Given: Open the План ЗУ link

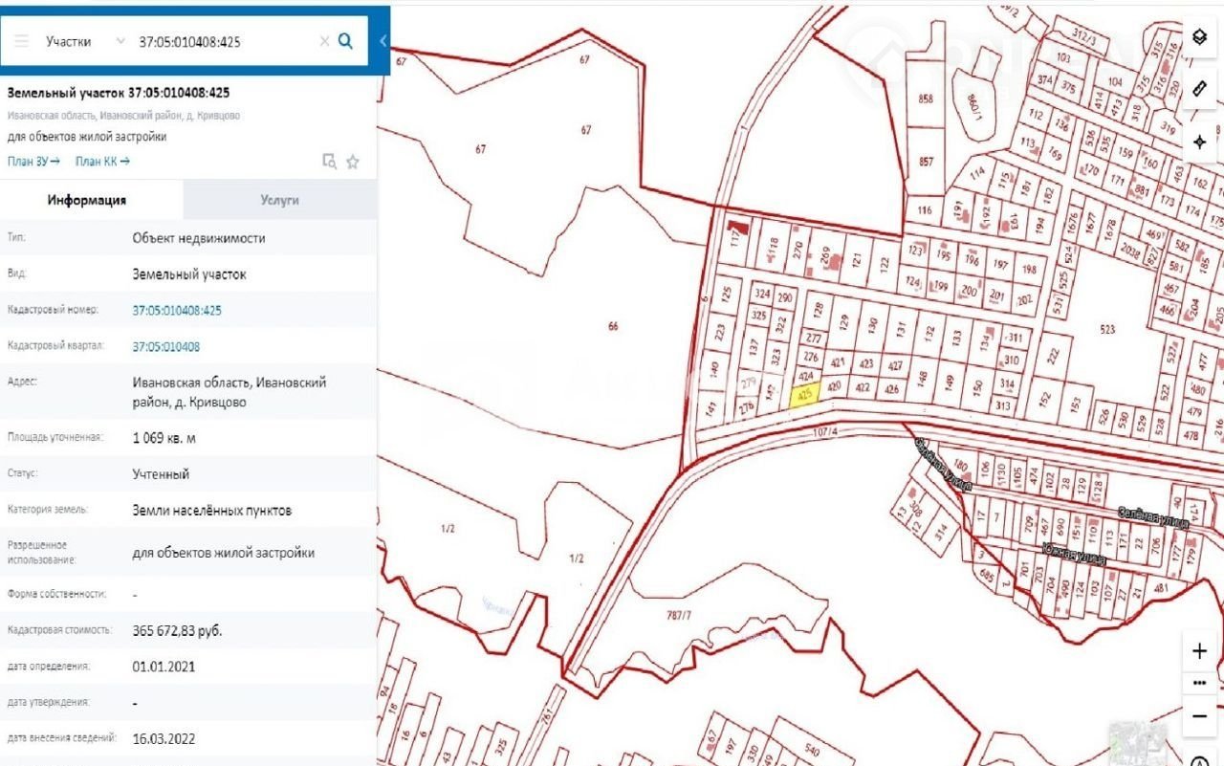Looking at the screenshot, I should tap(33, 162).
